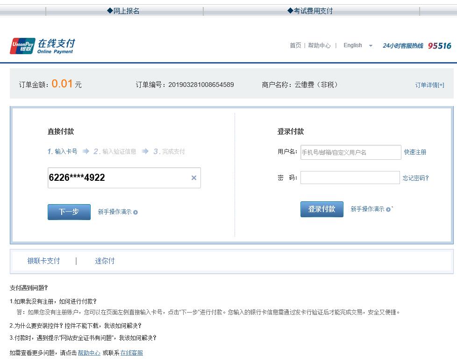
Task: Select the 银联卡支付 payment tab
Action: click(x=44, y=261)
